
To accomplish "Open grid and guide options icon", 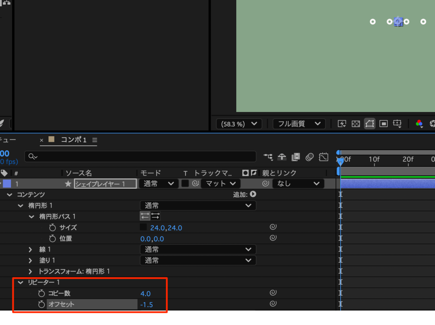I will (397, 124).
